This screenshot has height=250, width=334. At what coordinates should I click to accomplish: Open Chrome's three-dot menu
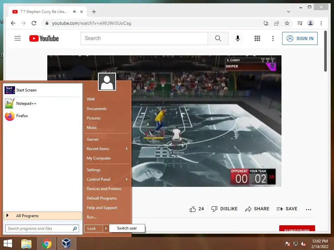point(321,23)
